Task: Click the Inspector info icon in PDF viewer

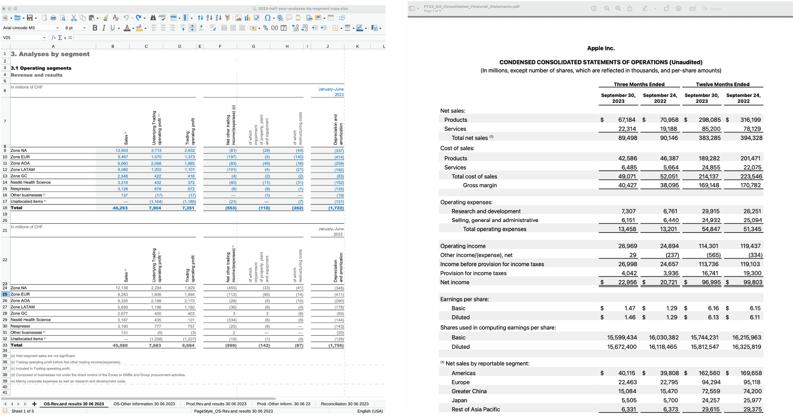Action: click(594, 9)
